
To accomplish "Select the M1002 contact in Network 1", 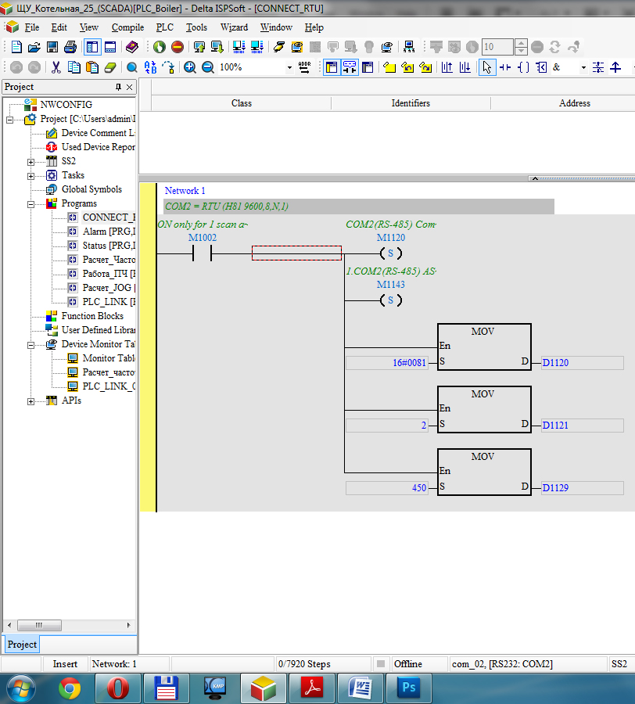I will pos(202,253).
